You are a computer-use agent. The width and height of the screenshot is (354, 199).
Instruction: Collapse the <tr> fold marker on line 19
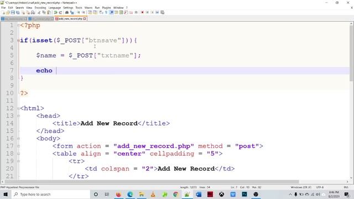tap(18, 161)
